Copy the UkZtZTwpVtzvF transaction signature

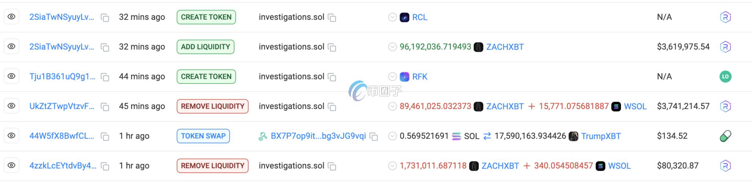coord(105,107)
